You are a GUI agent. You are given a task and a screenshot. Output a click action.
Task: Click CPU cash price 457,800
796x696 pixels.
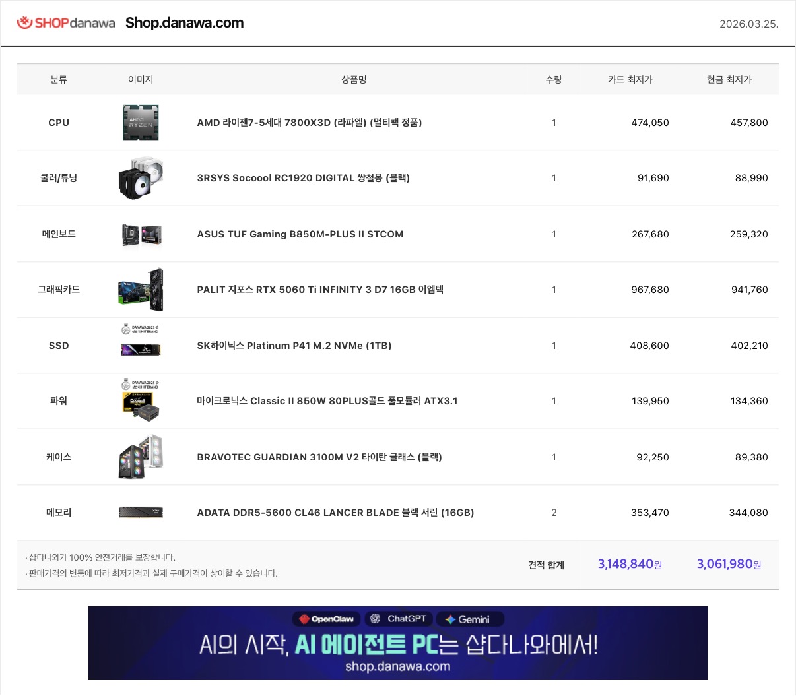[x=749, y=123]
